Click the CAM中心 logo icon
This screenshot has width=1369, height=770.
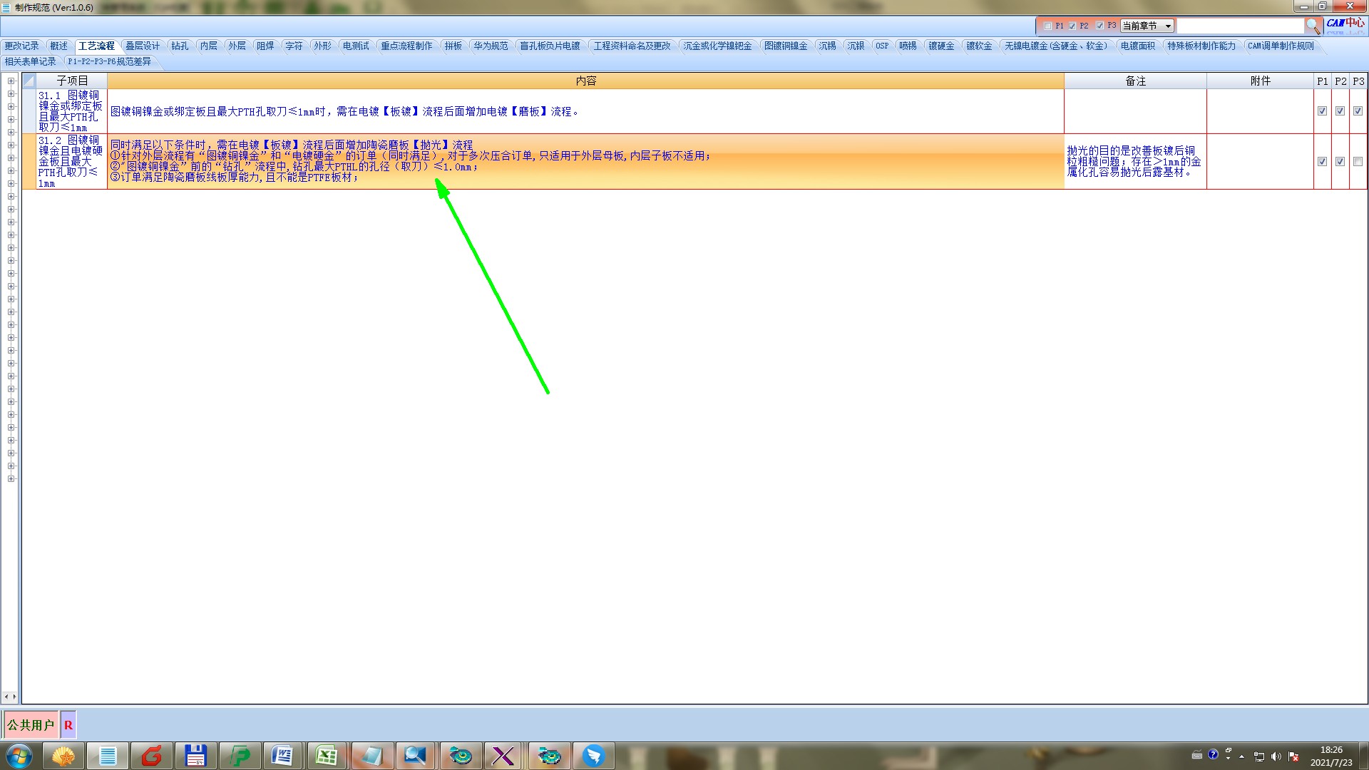coord(1345,24)
